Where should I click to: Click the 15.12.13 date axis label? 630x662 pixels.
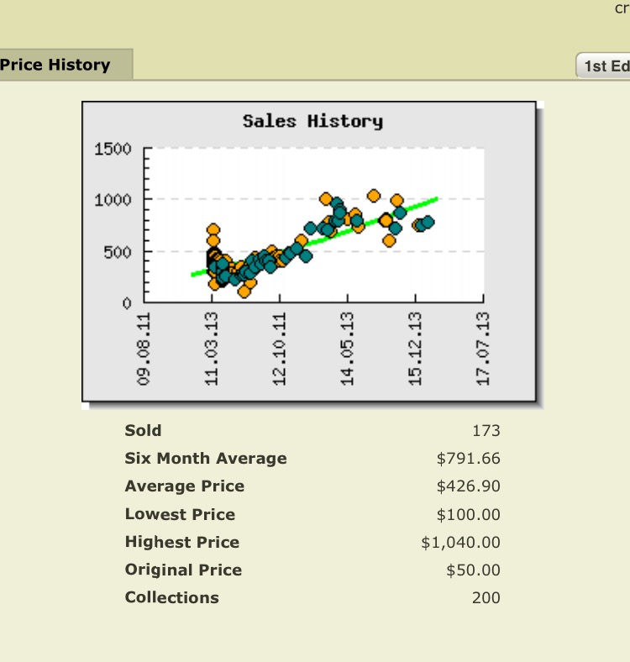415,349
